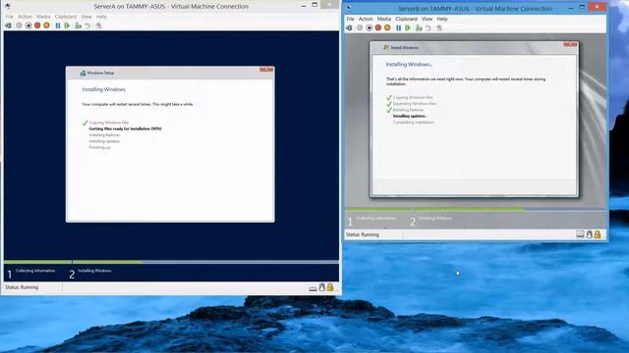Click 'Installing Windows' step 2 label in ServerB
This screenshot has width=629, height=353.
click(435, 218)
